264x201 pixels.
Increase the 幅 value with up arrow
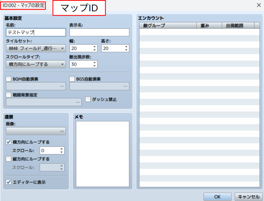(95, 47)
